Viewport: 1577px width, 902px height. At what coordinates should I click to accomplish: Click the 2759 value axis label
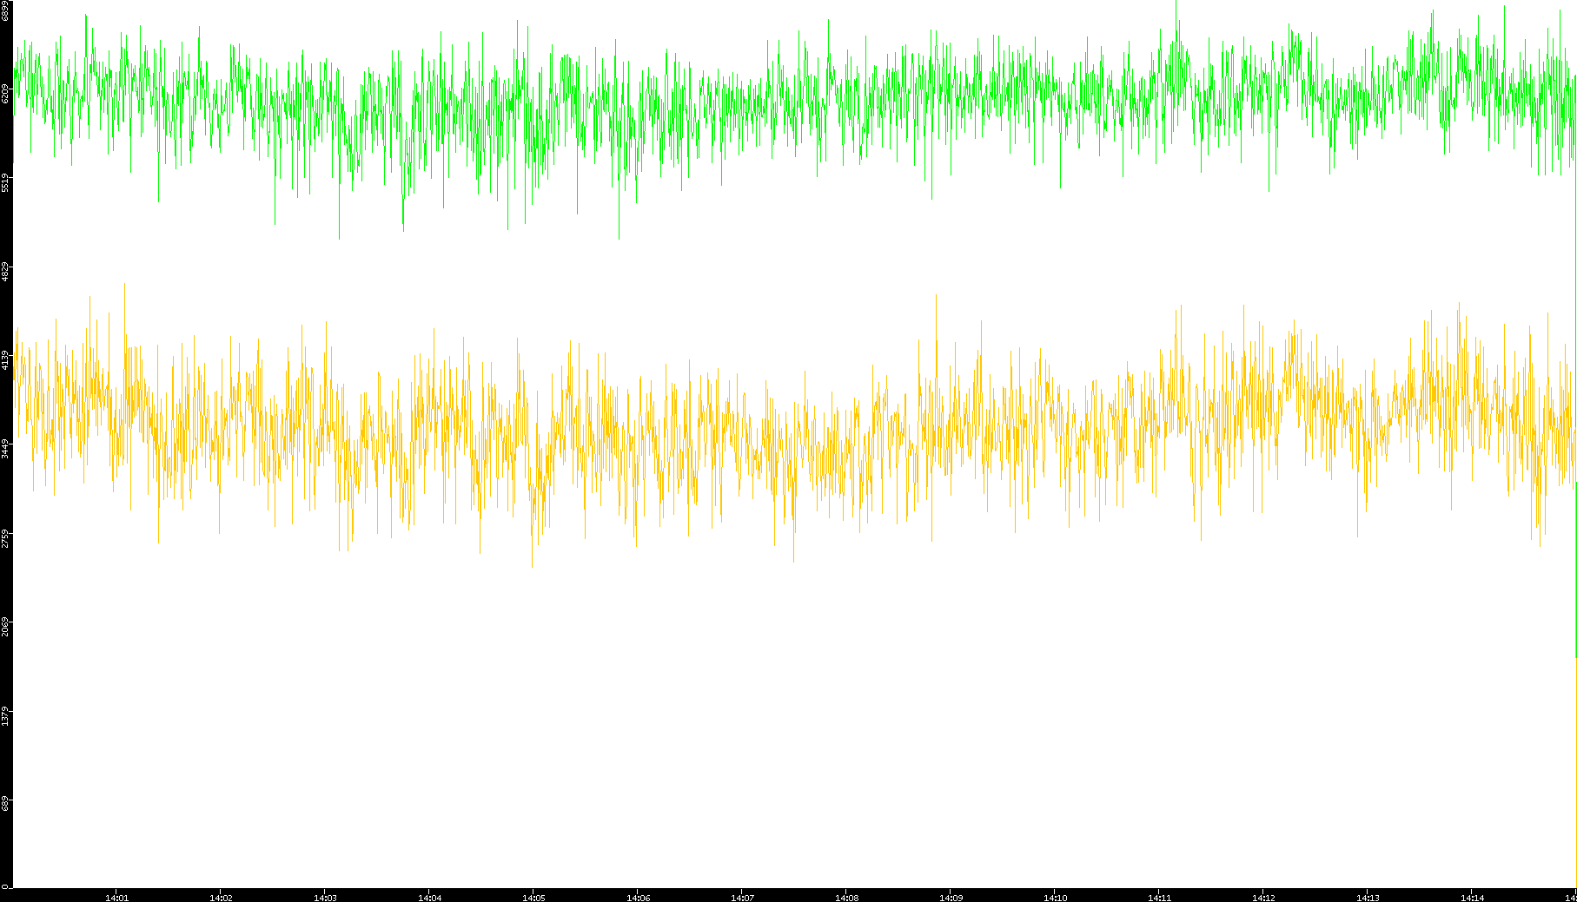click(x=5, y=537)
